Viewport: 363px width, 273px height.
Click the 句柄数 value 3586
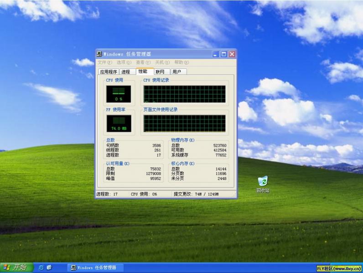(156, 146)
